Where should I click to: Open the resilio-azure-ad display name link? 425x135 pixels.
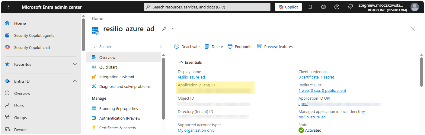[x=191, y=77]
